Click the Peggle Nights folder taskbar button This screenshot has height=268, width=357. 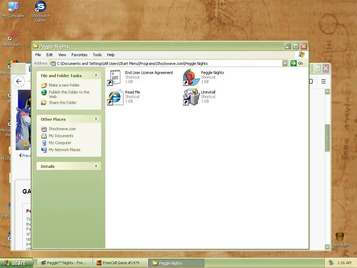point(176,263)
